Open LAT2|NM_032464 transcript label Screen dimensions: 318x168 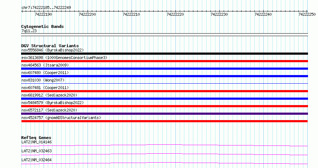[x=36, y=160]
